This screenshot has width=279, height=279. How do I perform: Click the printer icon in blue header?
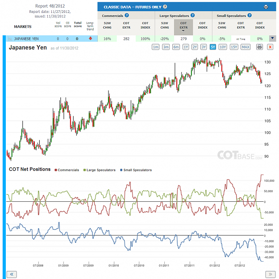(x=266, y=7)
